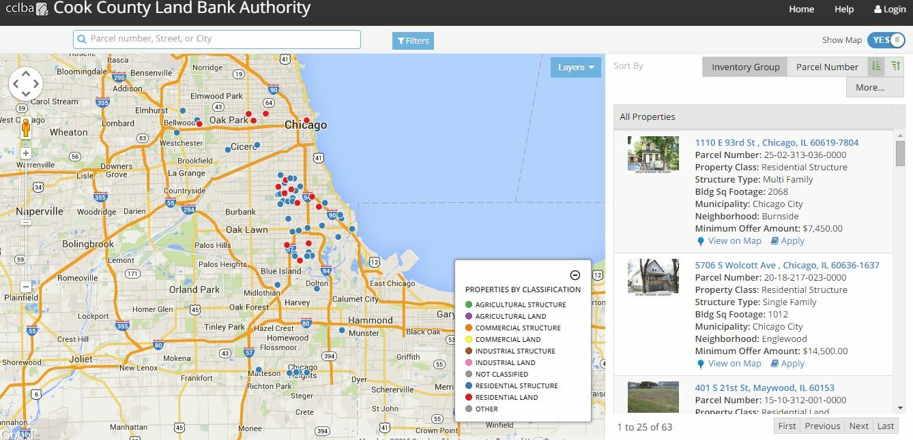The height and width of the screenshot is (440, 913).
Task: Apply for the 1110 E 93rd St property
Action: 792,241
